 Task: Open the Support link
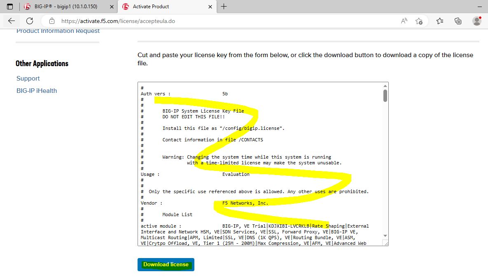pyautogui.click(x=28, y=78)
